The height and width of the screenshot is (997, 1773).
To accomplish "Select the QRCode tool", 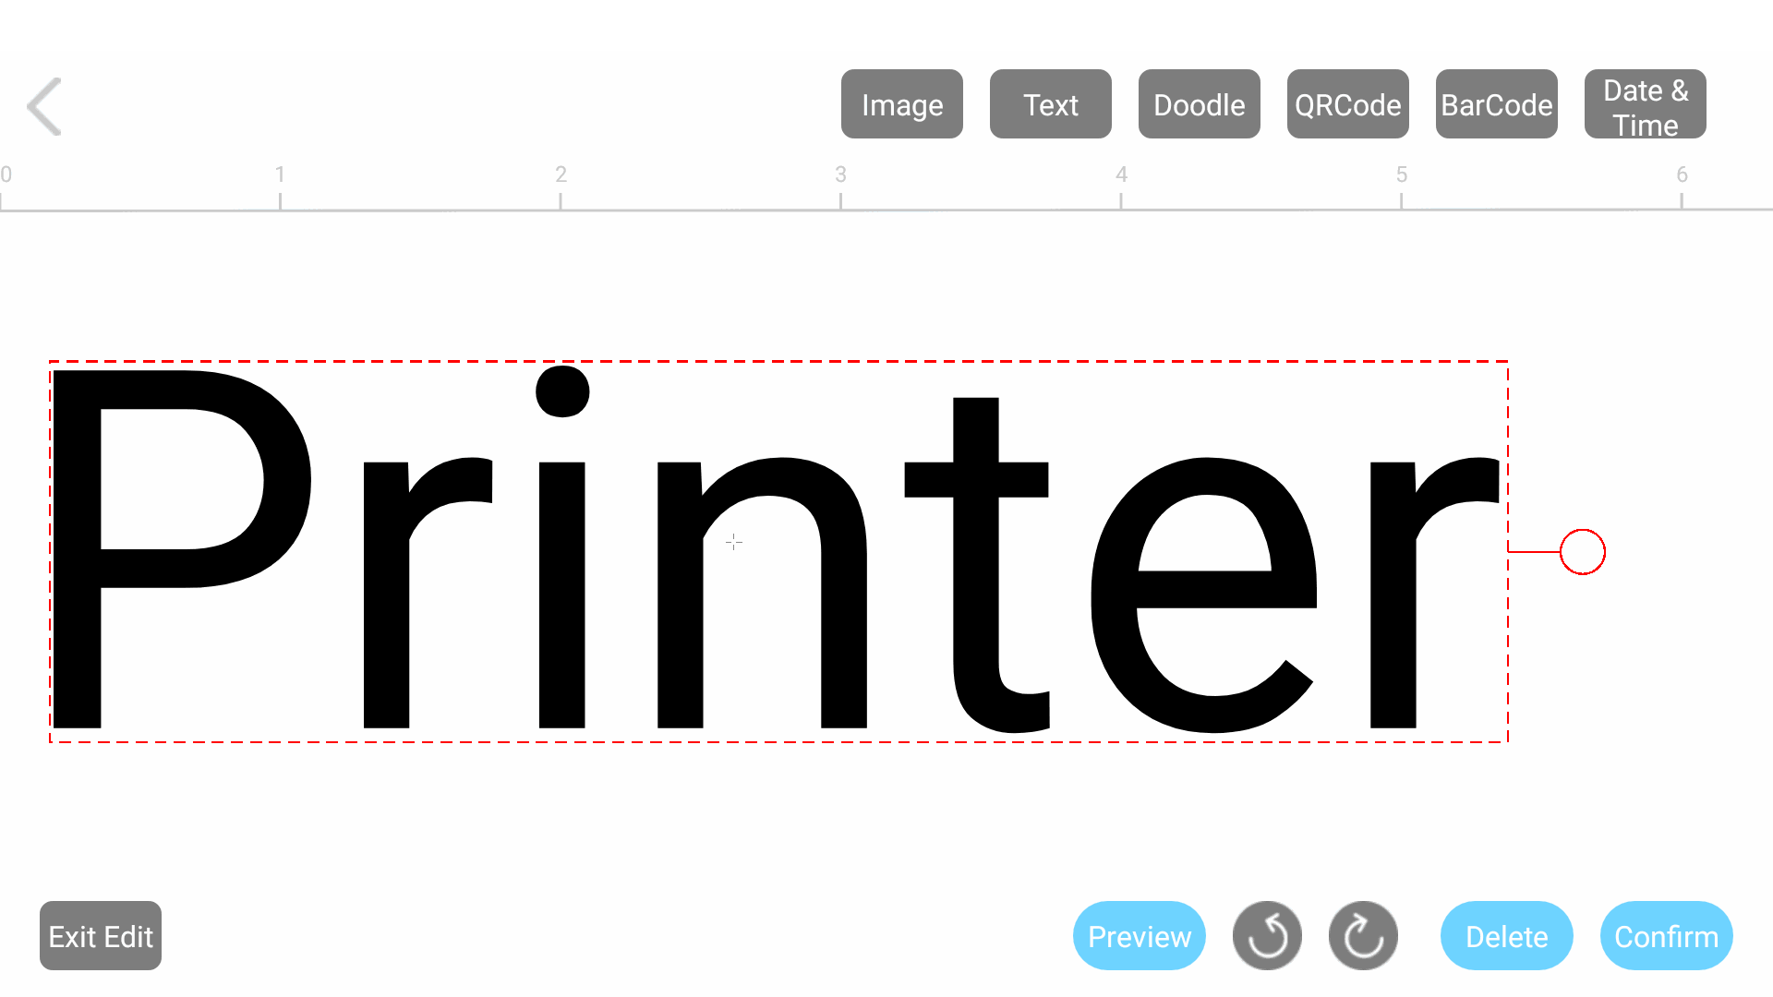I will pos(1348,104).
